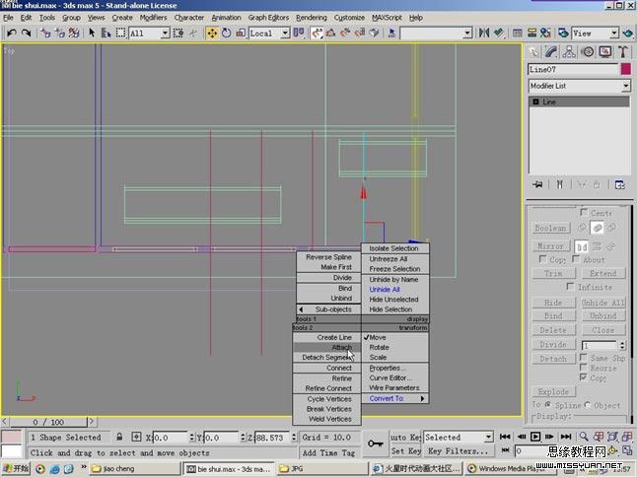Image resolution: width=637 pixels, height=478 pixels.
Task: Toggle the Selection Lock padlock icon
Action: point(119,437)
